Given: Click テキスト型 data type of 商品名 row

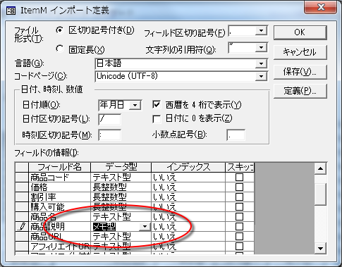Looking at the screenshot, I should [121, 216].
